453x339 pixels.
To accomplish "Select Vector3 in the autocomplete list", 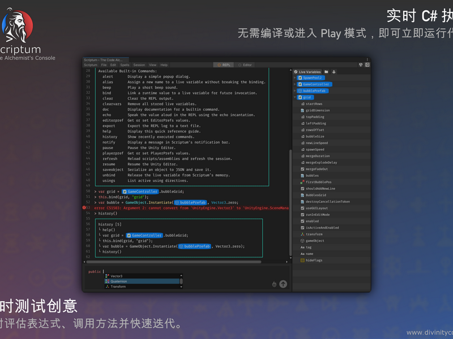I will pyautogui.click(x=142, y=276).
